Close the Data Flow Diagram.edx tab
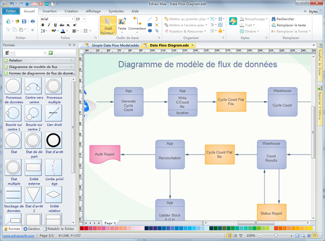Image resolution: width=325 pixels, height=241 pixels. pos(192,45)
